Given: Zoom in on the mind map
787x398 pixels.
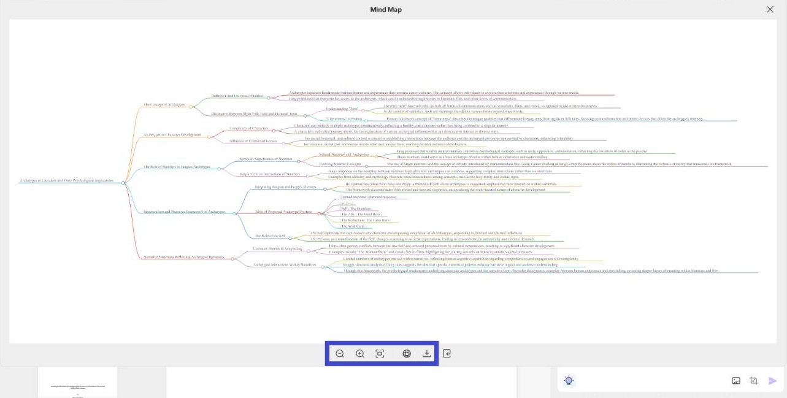Looking at the screenshot, I should pyautogui.click(x=360, y=354).
